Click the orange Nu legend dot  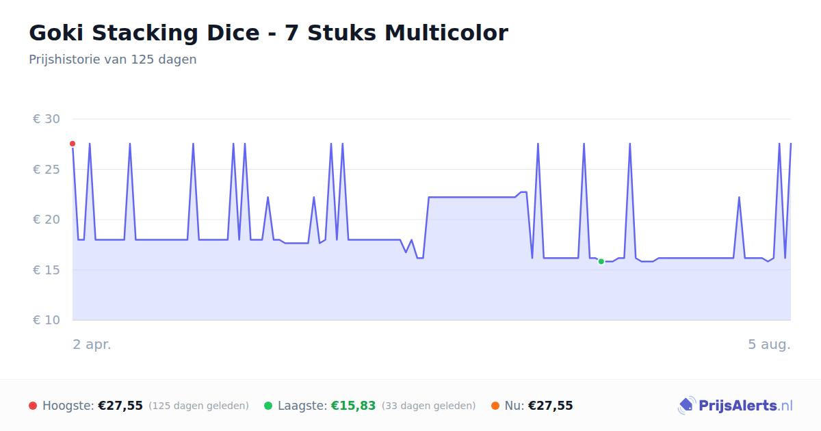click(x=495, y=406)
